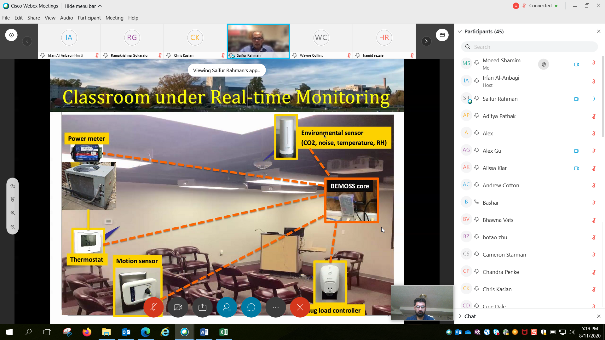Screen dimensions: 605x340
Task: Unmute microphone with red mic button
Action: (153, 307)
